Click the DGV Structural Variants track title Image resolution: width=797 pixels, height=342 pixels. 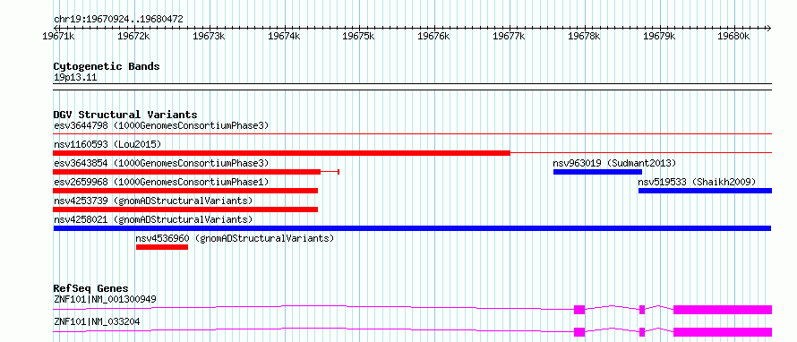(x=125, y=115)
